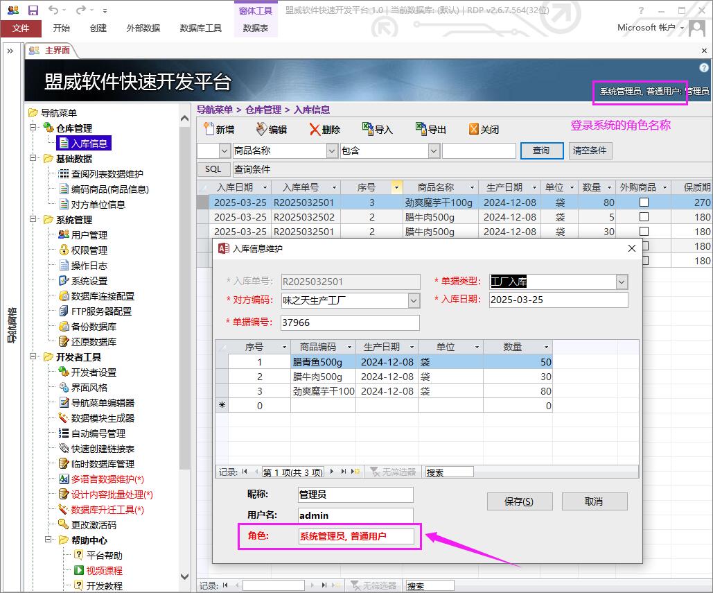Open the 对方编码 dropdown list
The height and width of the screenshot is (593, 713).
pyautogui.click(x=414, y=300)
